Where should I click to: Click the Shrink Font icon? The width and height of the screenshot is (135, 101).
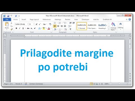click(40, 24)
